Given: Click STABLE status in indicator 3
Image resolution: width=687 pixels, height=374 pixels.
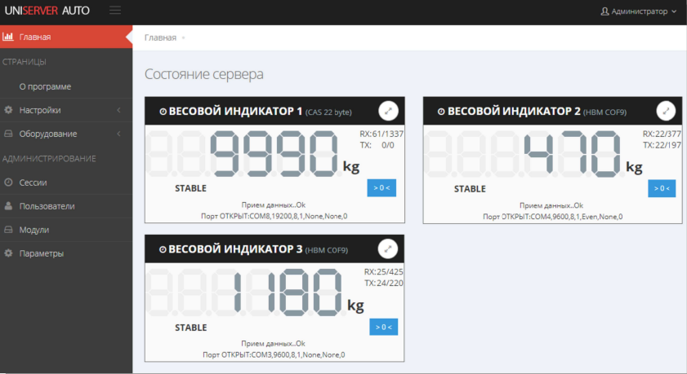Looking at the screenshot, I should pyautogui.click(x=190, y=328).
